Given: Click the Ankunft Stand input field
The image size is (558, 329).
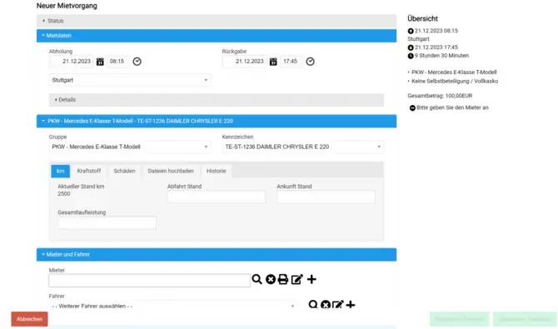Looking at the screenshot, I should (326, 197).
